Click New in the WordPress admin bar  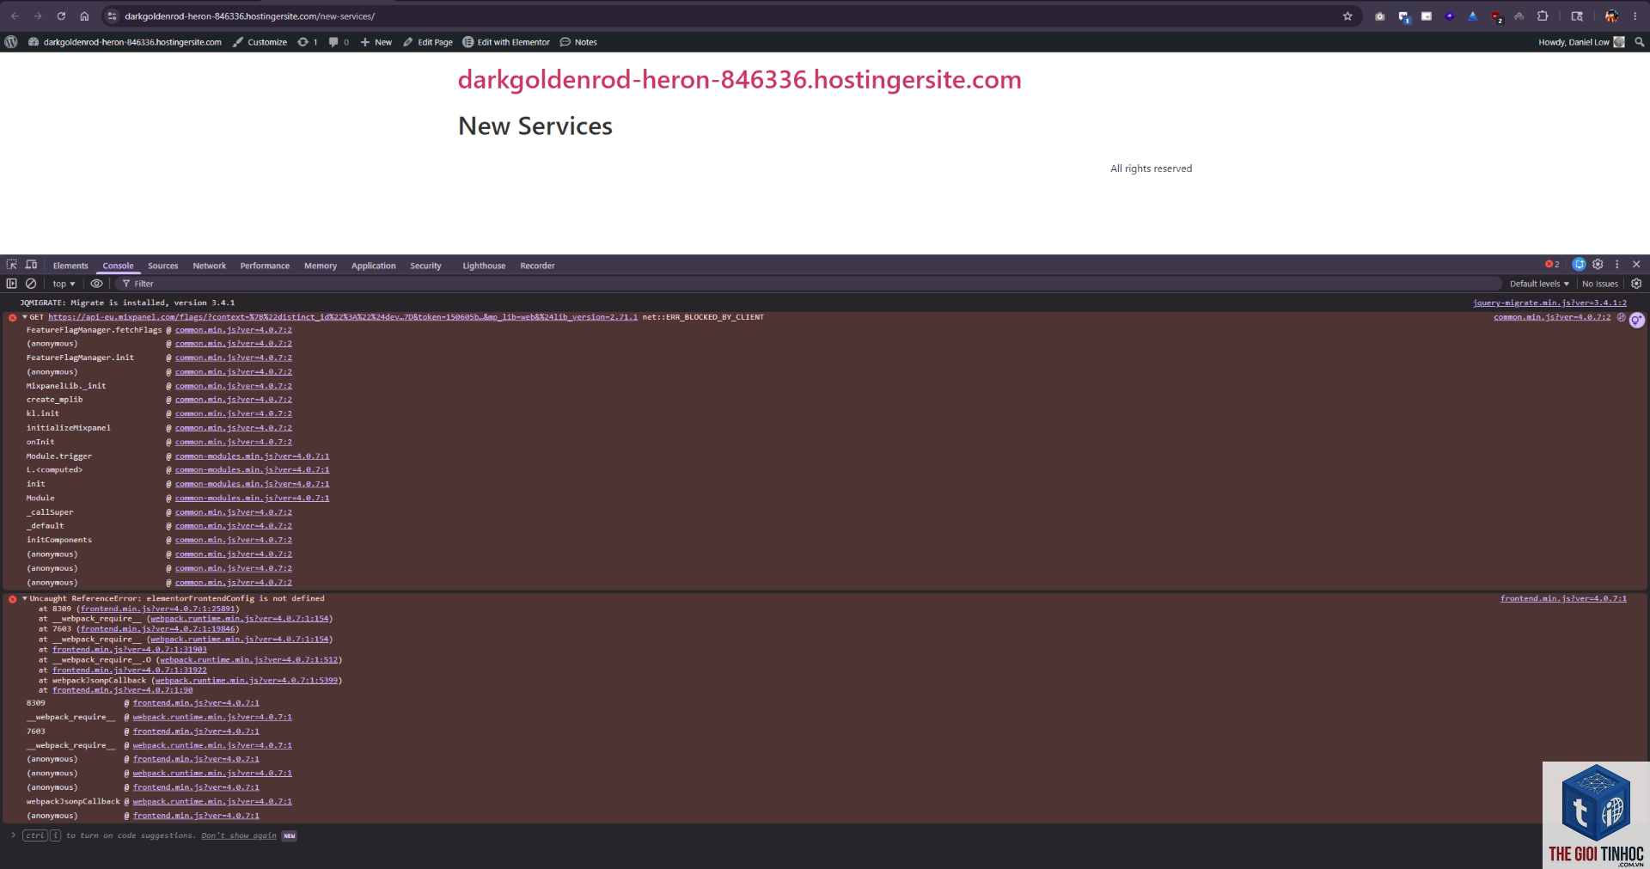[x=376, y=42]
